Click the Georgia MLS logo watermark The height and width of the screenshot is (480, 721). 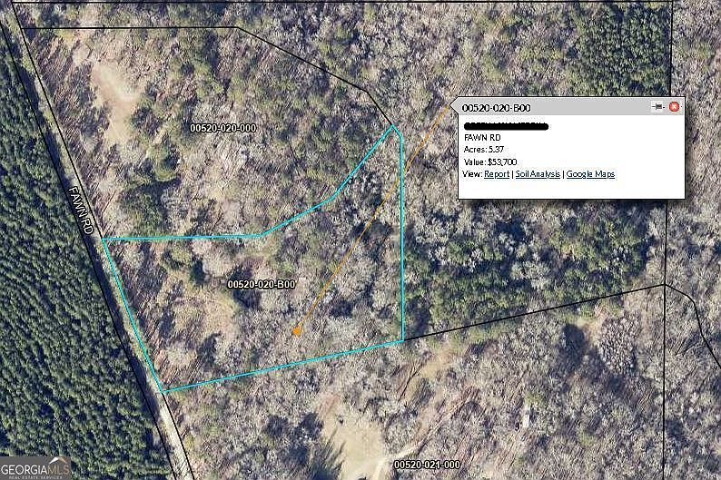click(x=35, y=468)
